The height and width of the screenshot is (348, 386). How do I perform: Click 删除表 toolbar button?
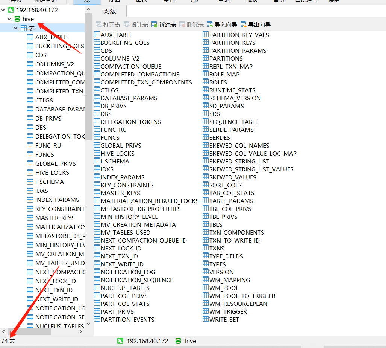pos(191,24)
